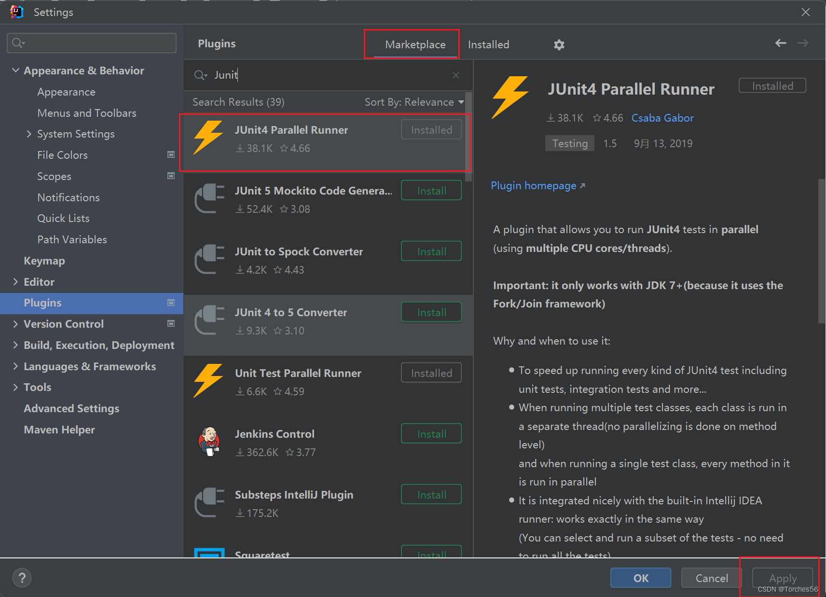826x597 pixels.
Task: Click the Unit Test Parallel Runner lightning icon
Action: [x=208, y=381]
